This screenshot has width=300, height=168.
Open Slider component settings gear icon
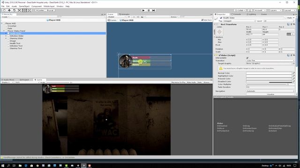click(294, 55)
